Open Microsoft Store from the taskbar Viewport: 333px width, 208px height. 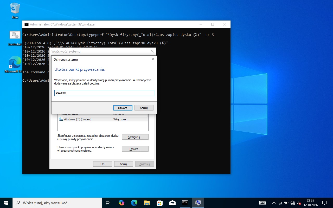tap(159, 203)
